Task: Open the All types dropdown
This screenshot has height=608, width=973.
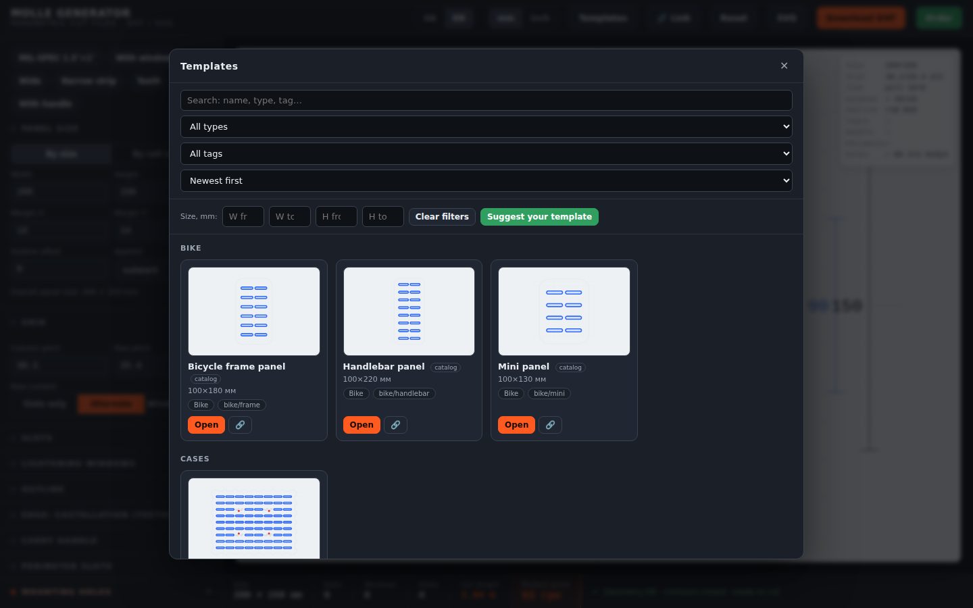Action: coord(487,127)
